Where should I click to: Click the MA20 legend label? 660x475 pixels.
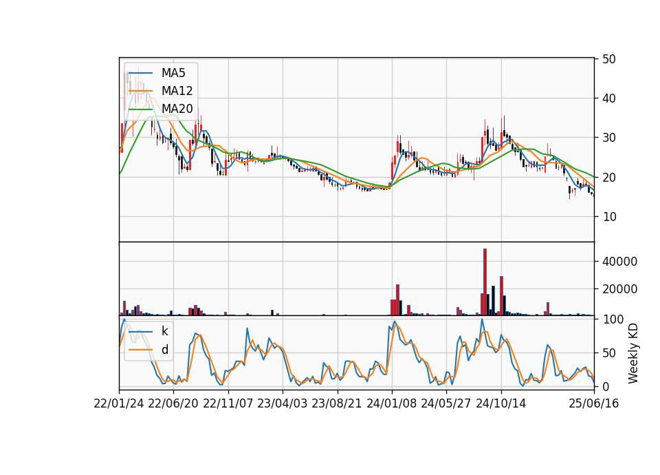point(177,109)
